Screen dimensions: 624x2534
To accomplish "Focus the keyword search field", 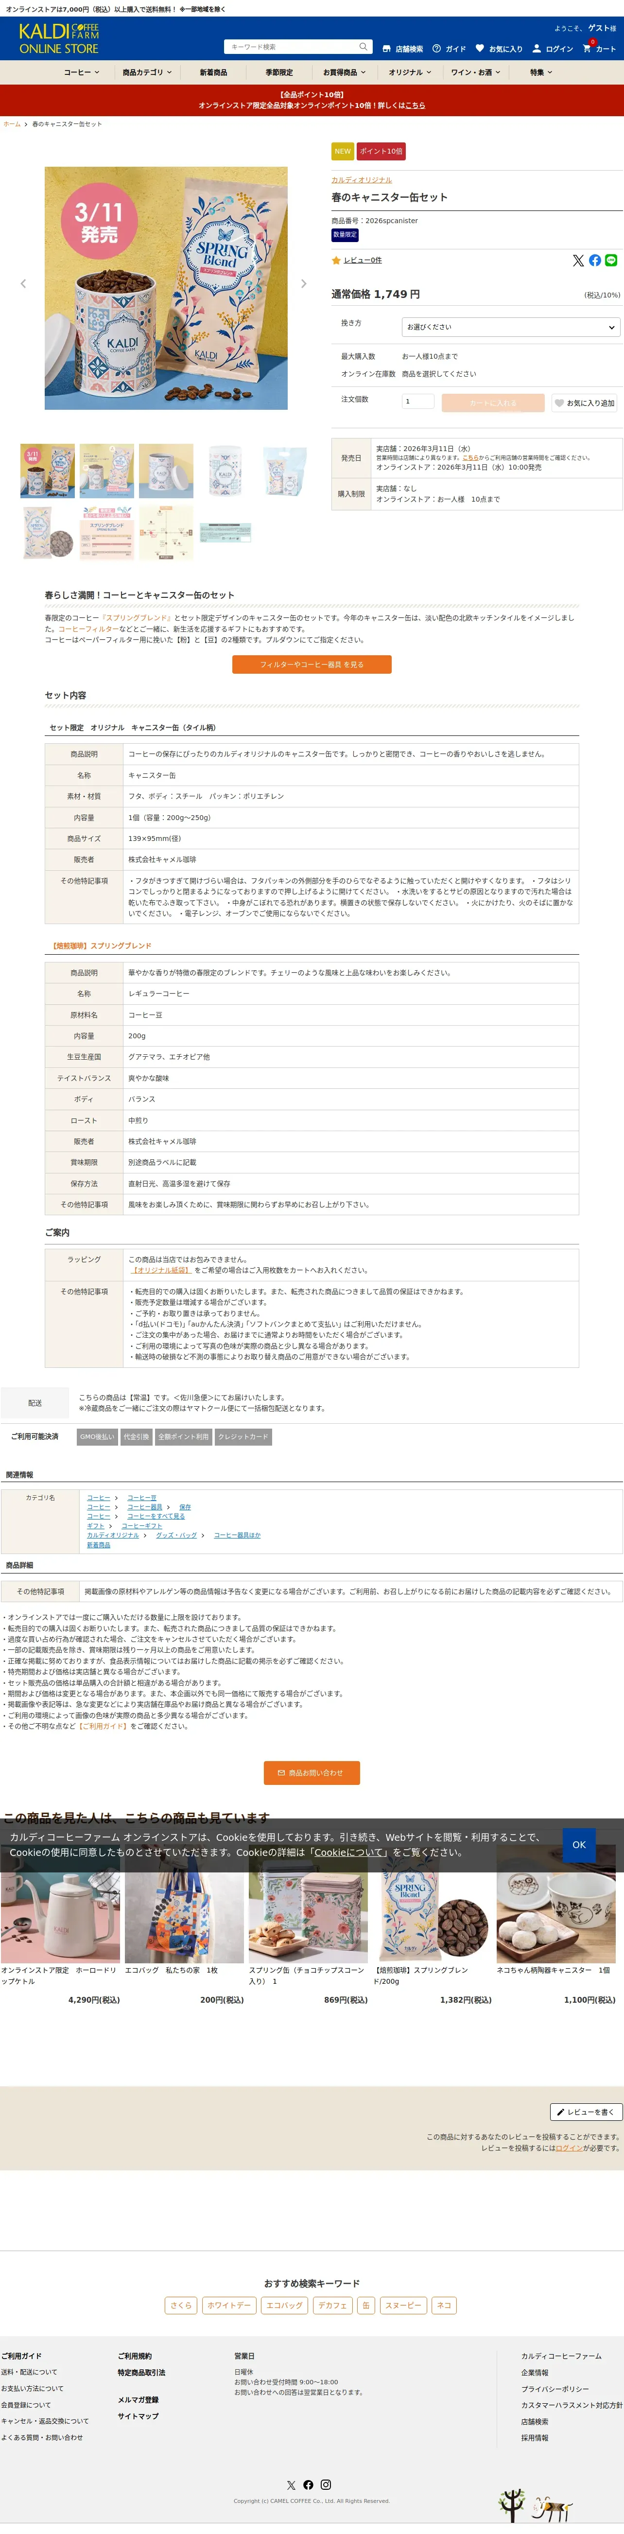I will 291,46.
